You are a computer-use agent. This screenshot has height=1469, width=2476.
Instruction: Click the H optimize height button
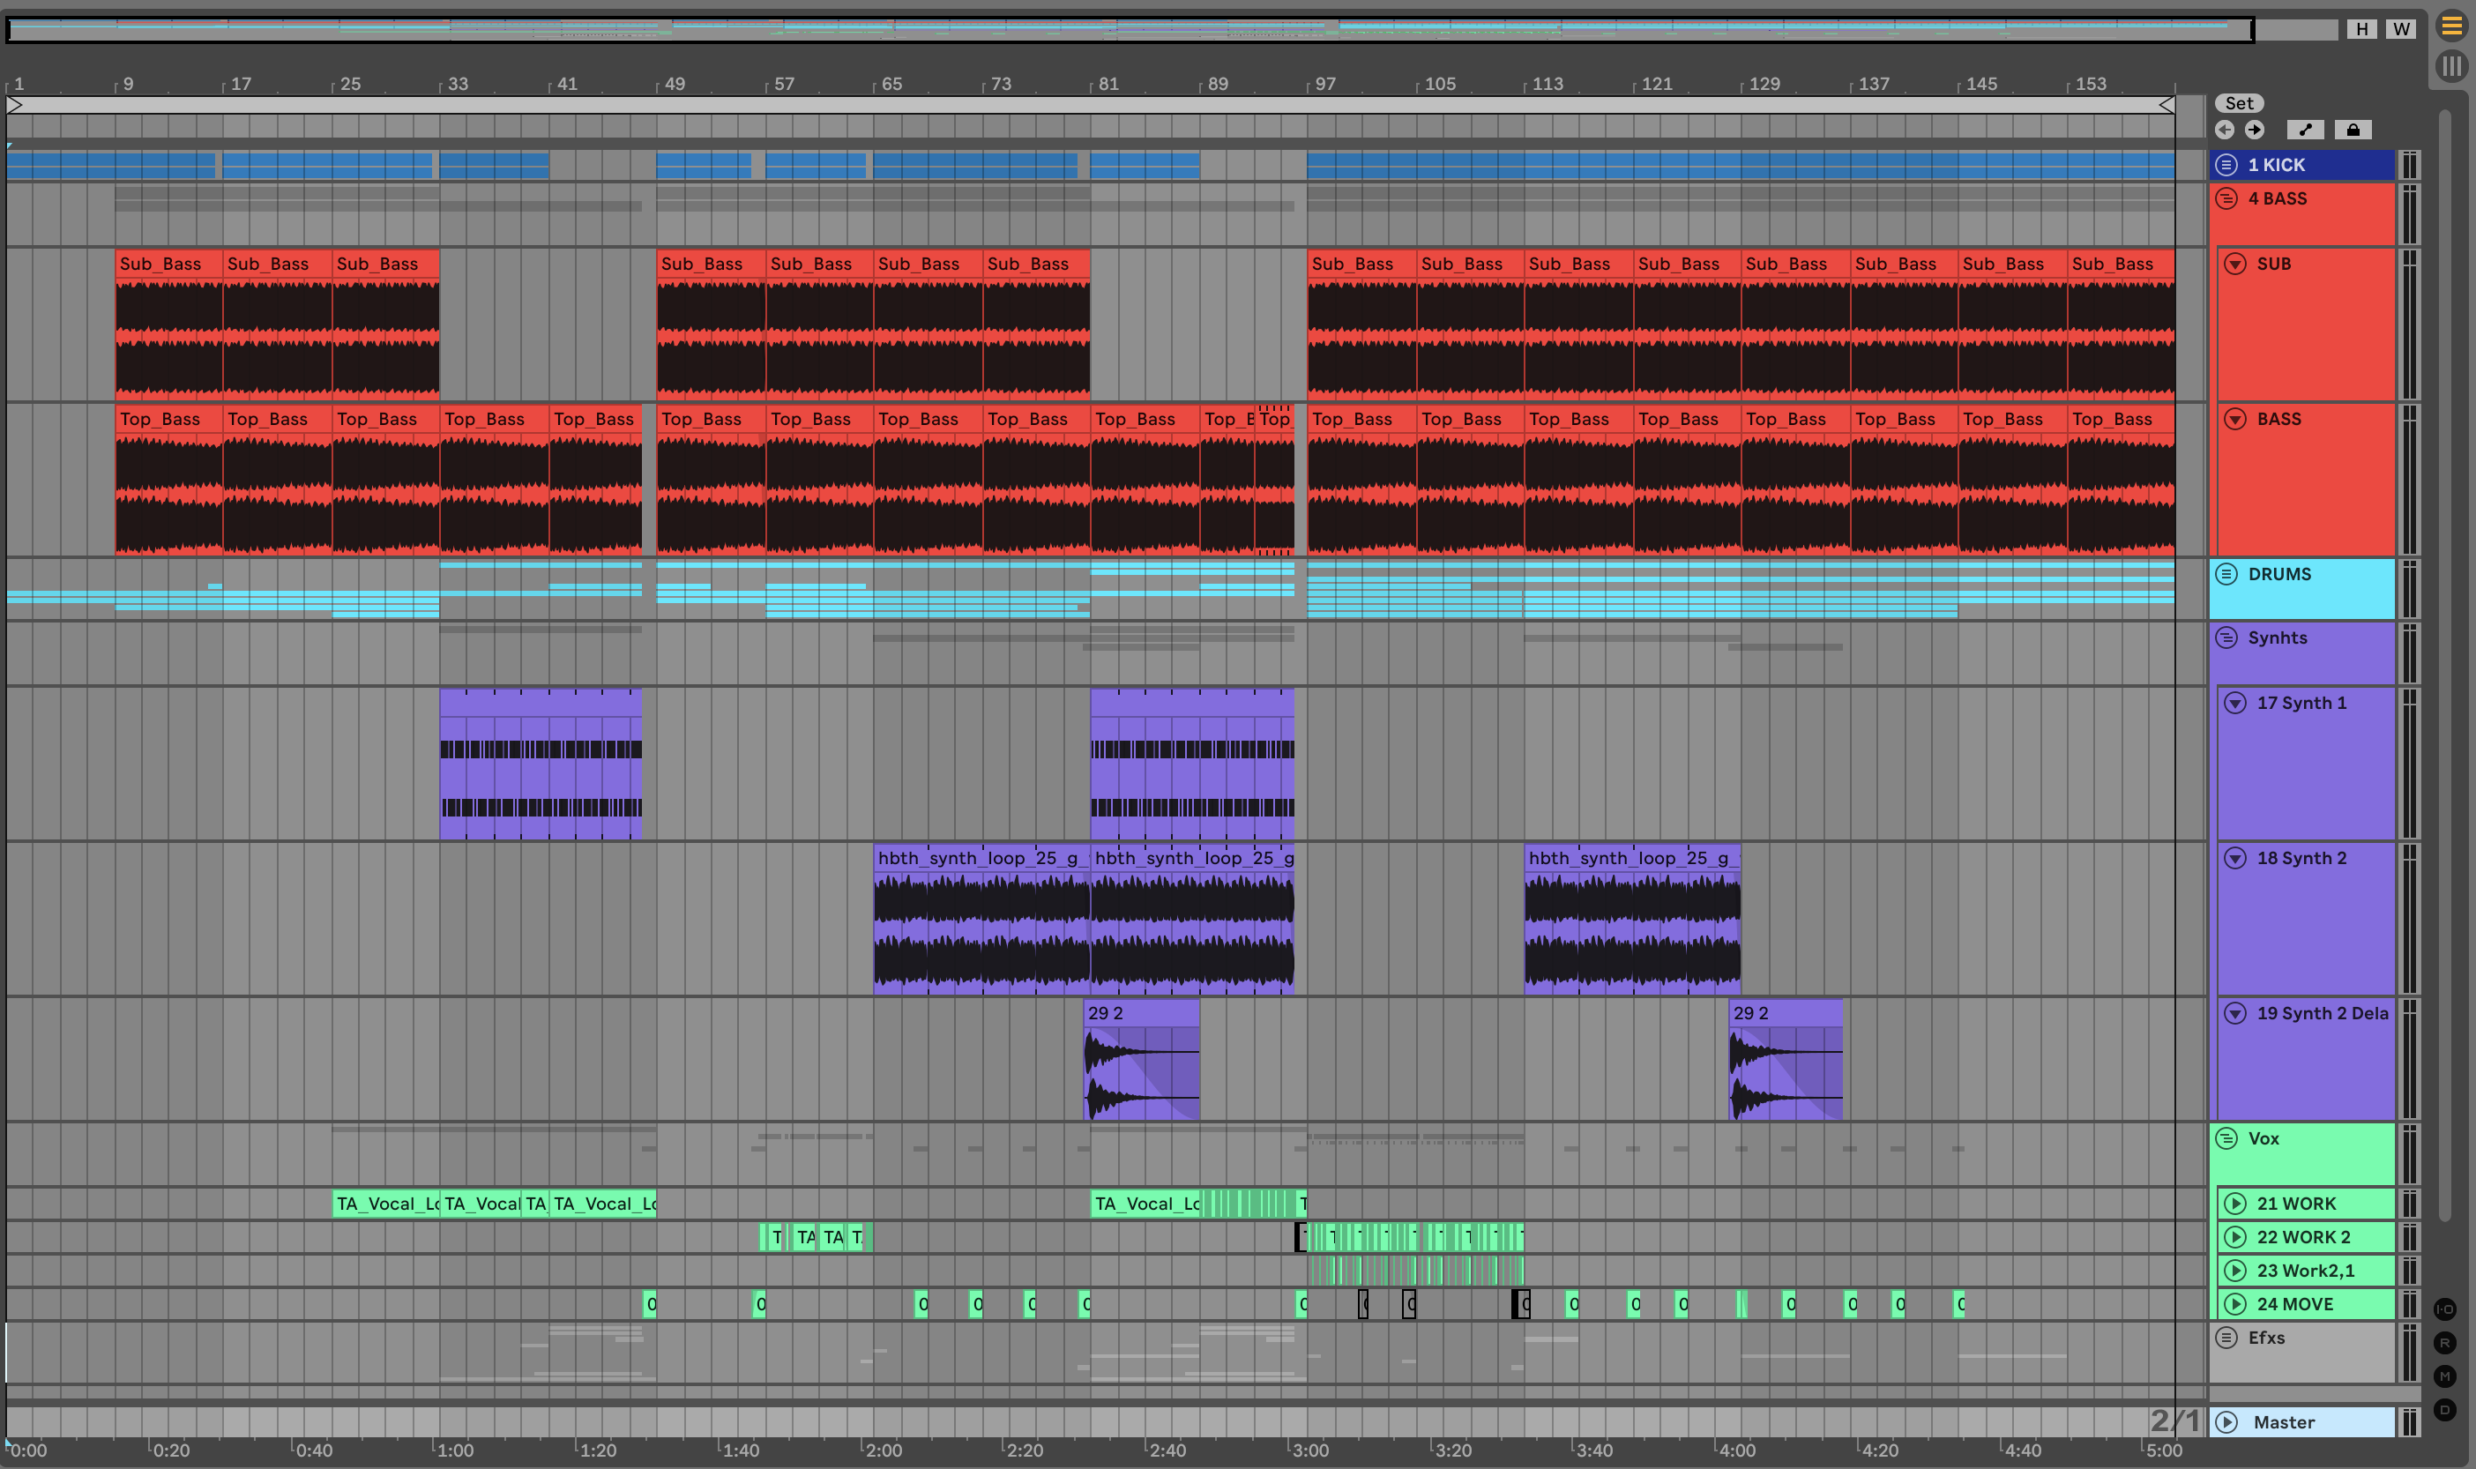[x=2362, y=29]
